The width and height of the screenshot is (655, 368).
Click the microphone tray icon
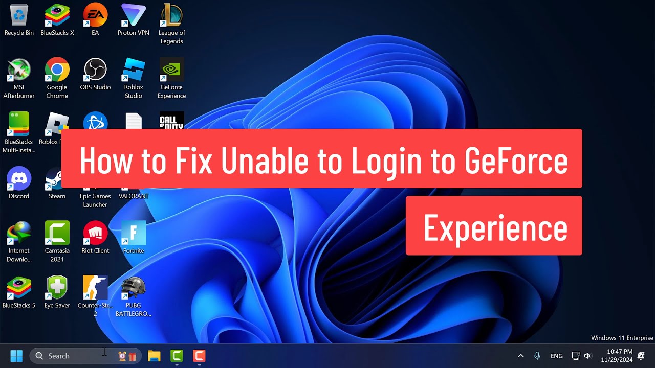[537, 356]
